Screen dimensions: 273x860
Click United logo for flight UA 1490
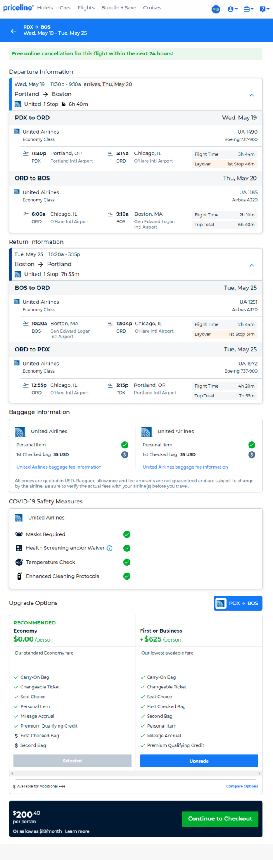(x=17, y=131)
